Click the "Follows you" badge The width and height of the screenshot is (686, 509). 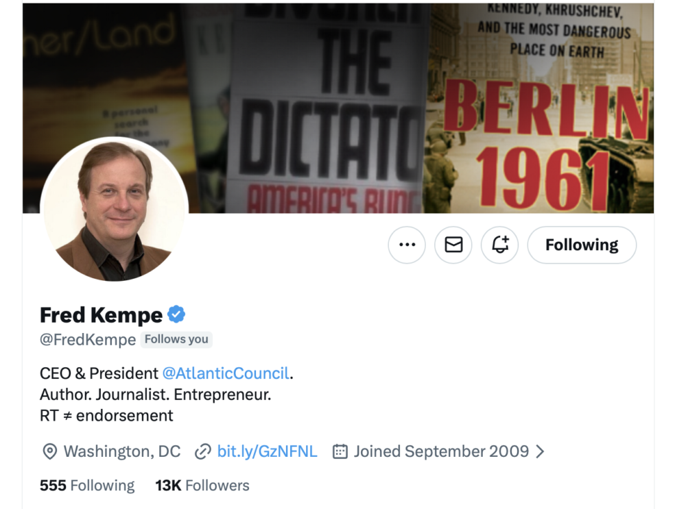pyautogui.click(x=177, y=339)
